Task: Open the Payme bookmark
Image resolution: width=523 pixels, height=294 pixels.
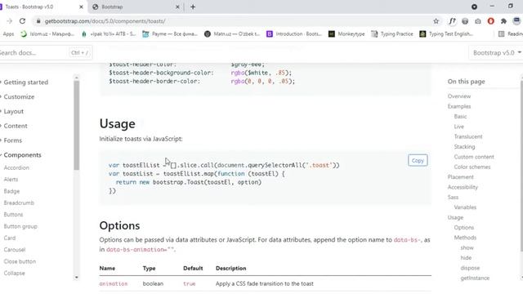Action: (x=170, y=33)
